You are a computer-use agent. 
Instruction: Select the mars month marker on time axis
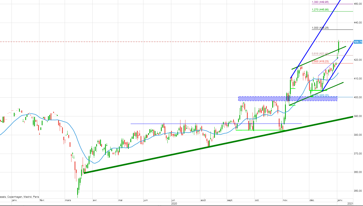[x=68, y=200]
